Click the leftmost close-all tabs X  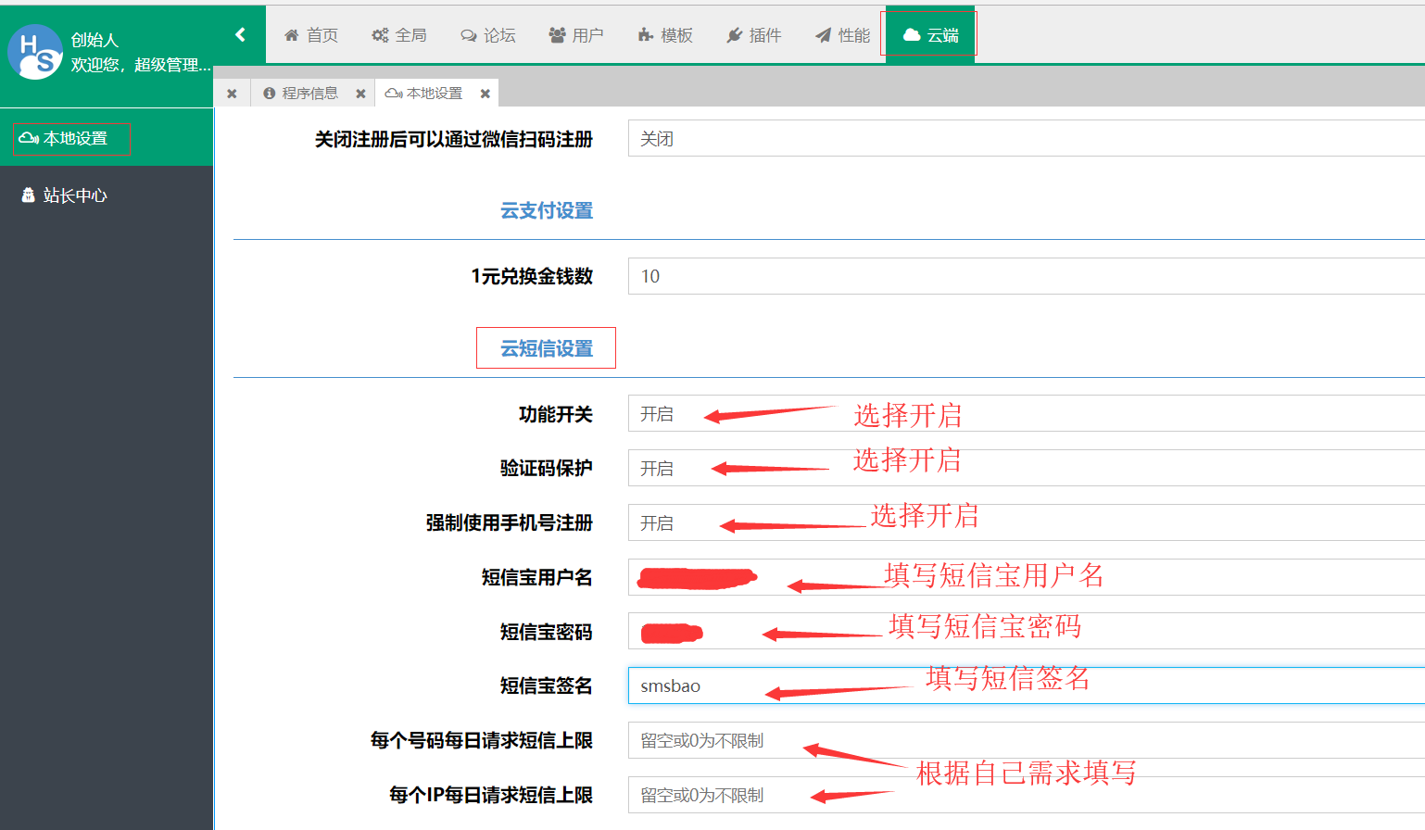232,94
